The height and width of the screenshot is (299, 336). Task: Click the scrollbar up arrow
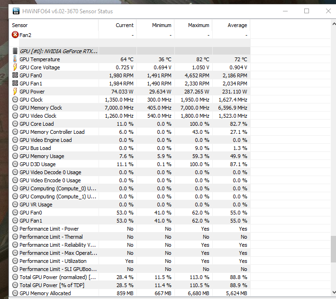click(x=334, y=24)
